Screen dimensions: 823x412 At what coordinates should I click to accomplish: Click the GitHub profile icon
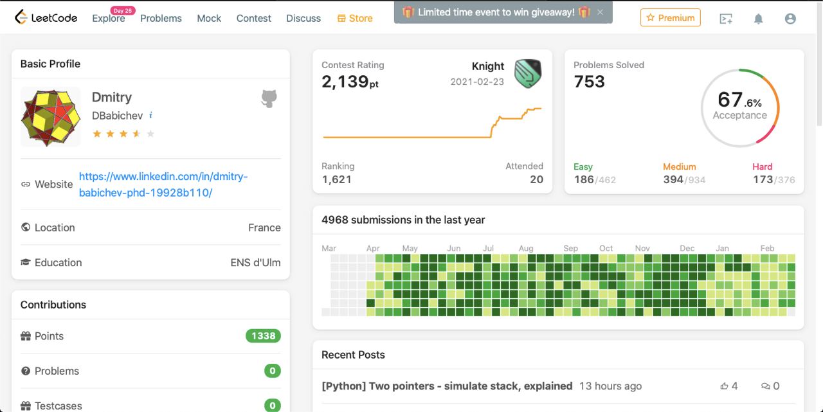click(x=269, y=98)
